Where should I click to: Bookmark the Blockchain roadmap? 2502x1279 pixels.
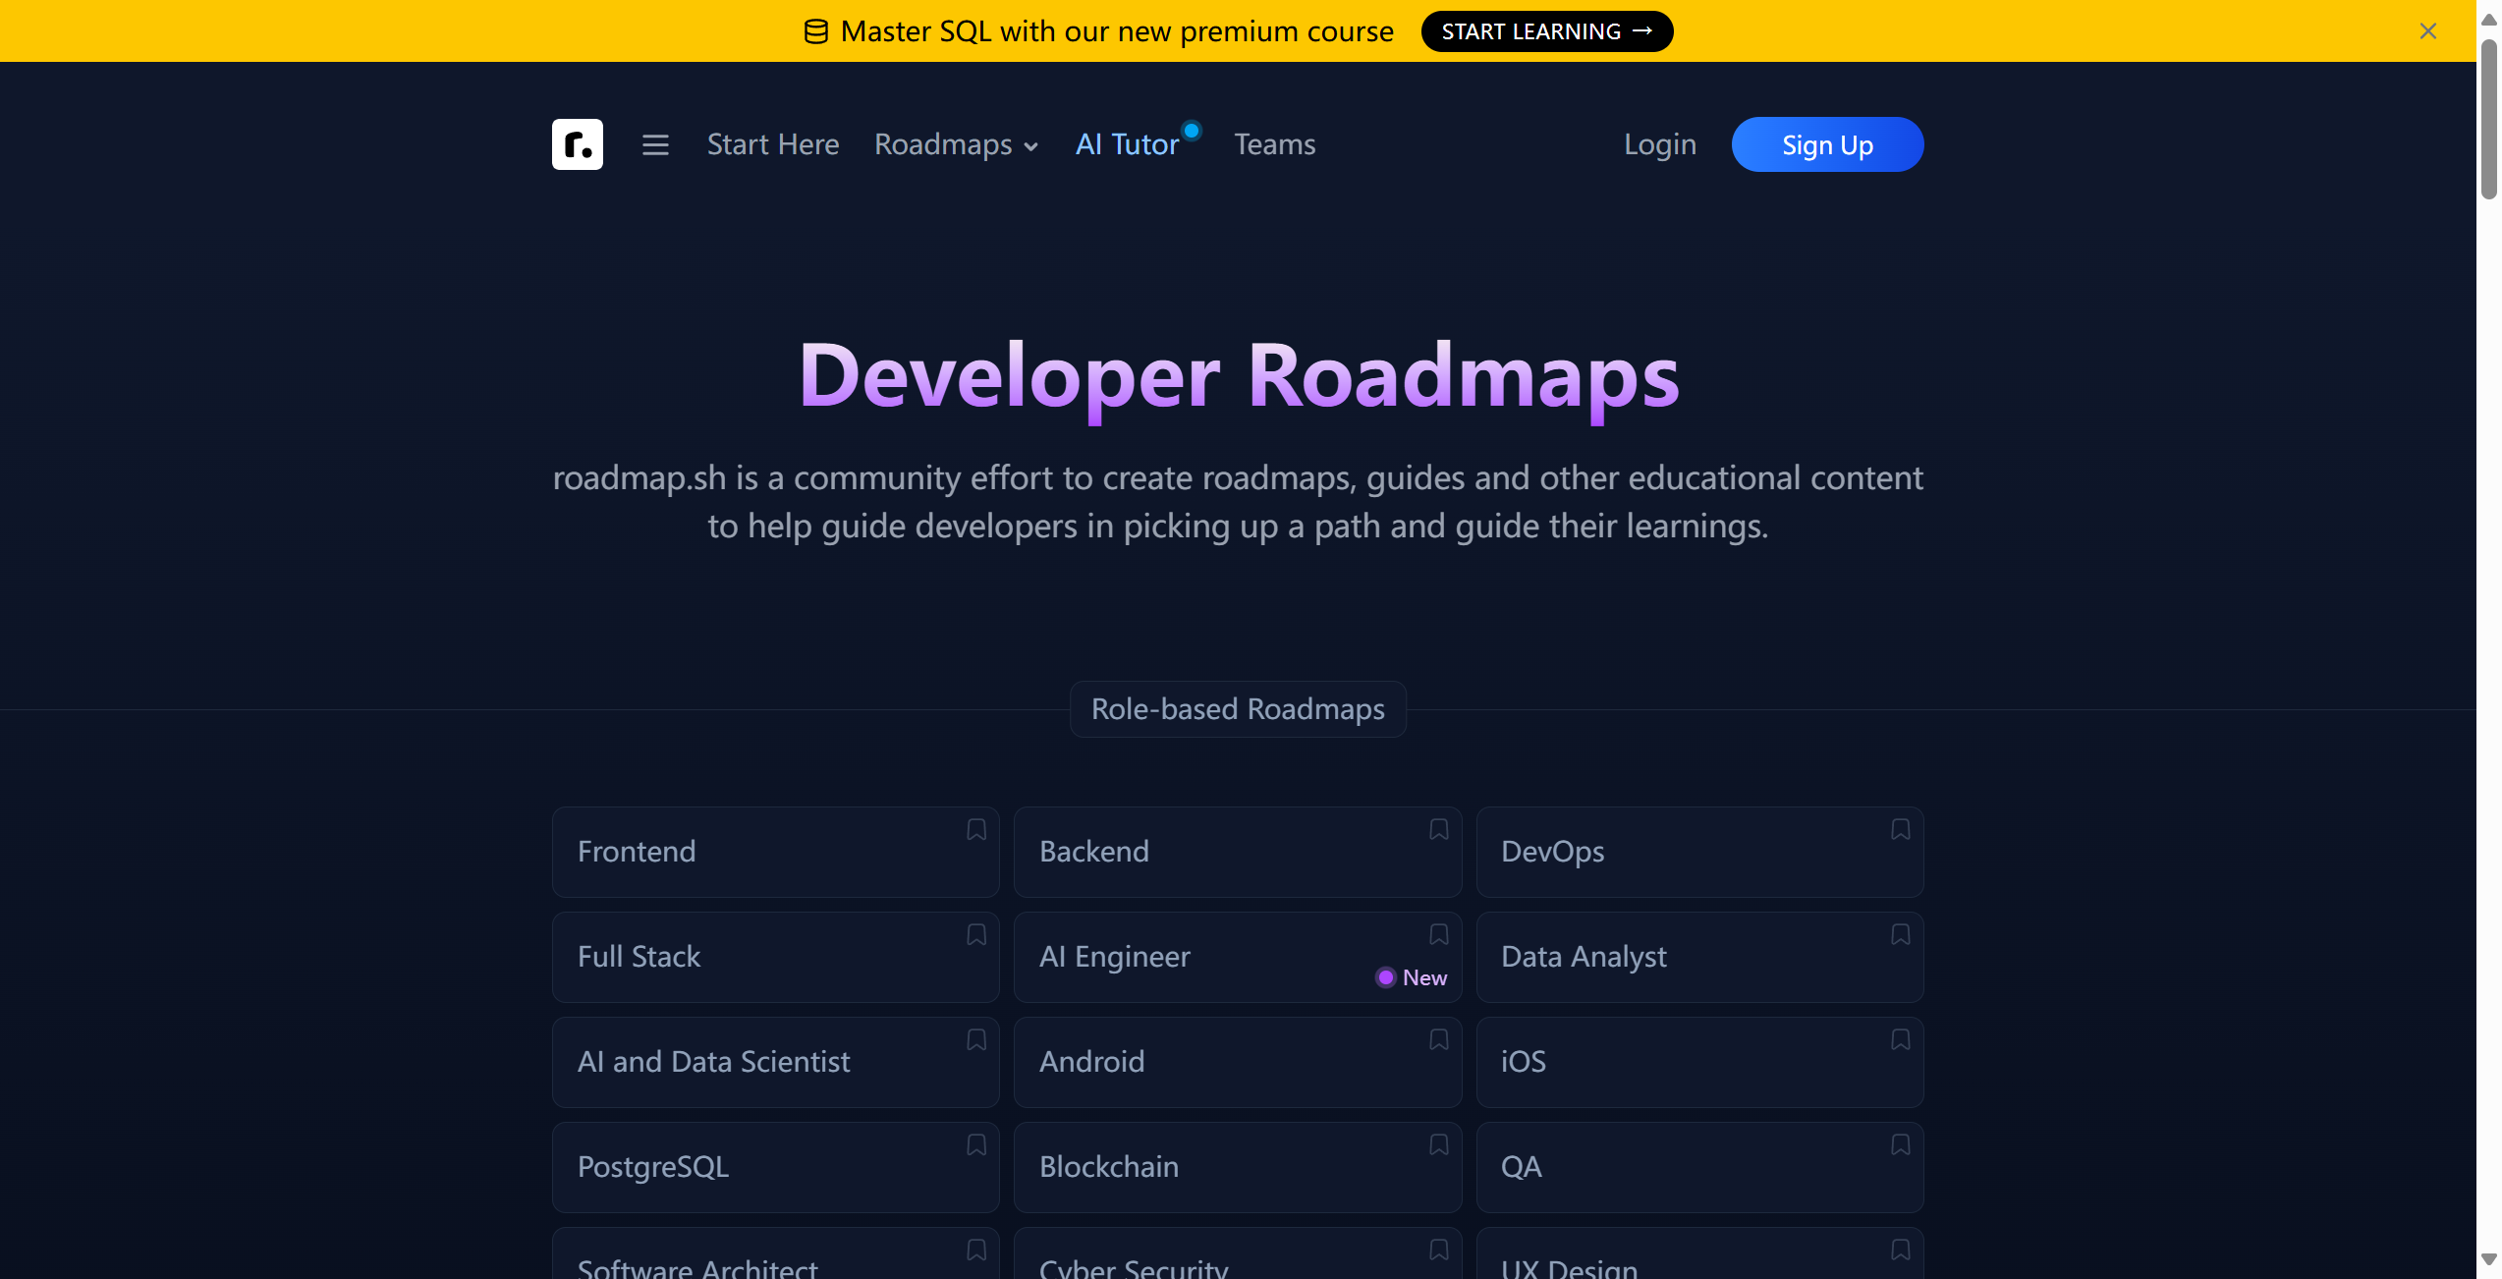(1438, 1145)
